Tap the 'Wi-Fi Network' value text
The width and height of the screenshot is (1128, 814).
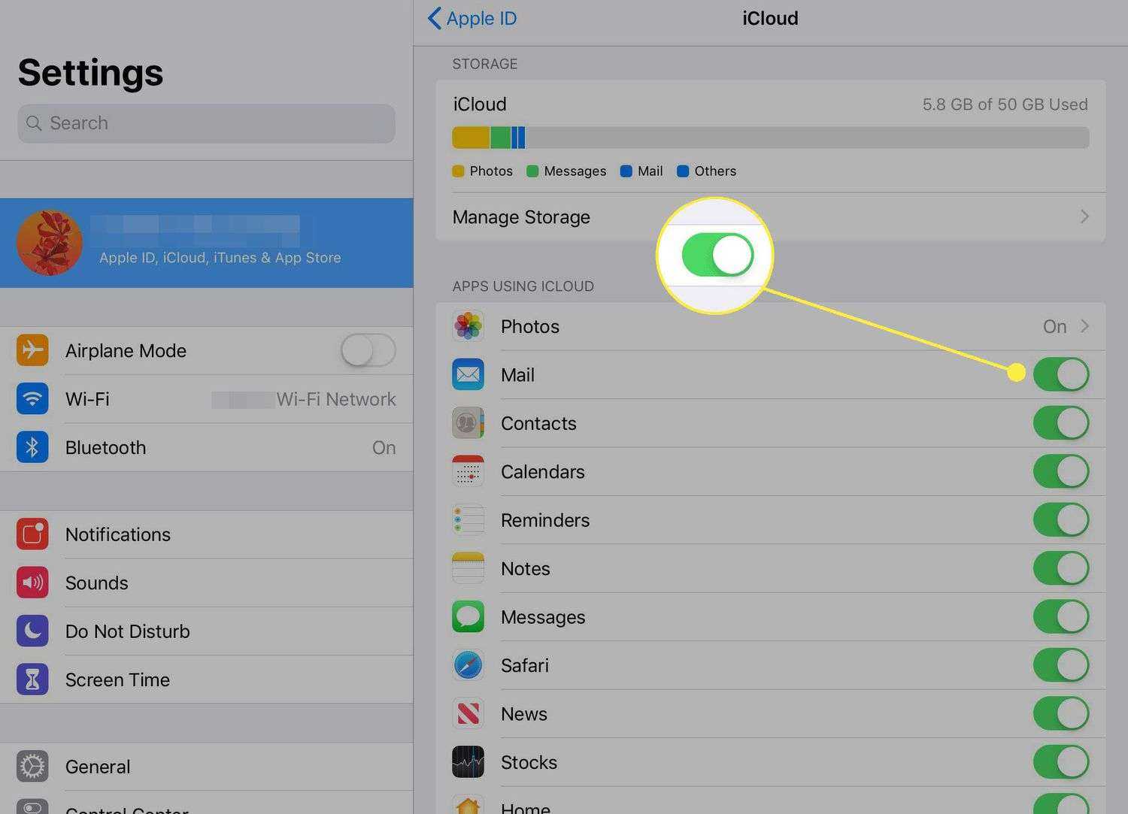click(336, 399)
